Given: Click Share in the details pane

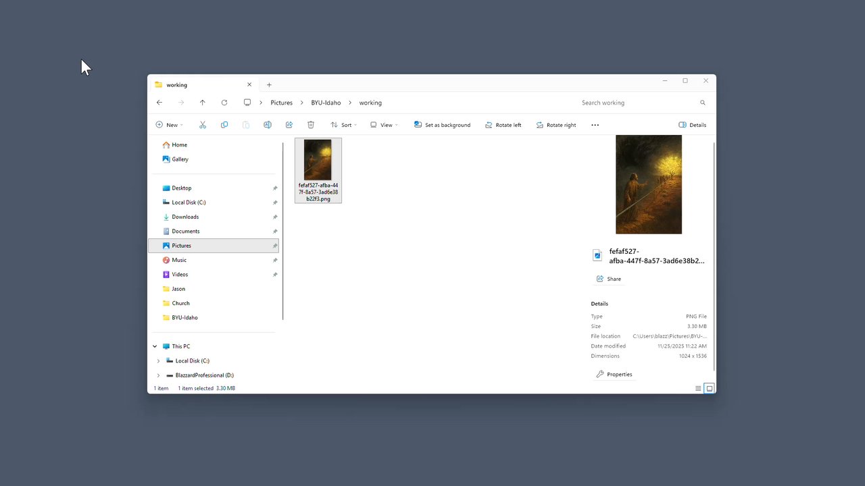Looking at the screenshot, I should click(609, 279).
